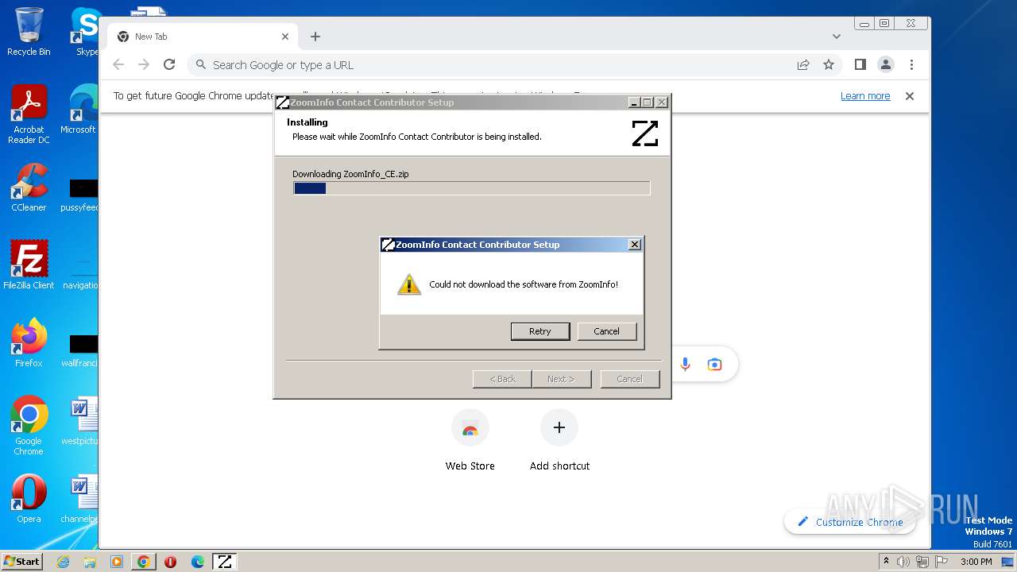Click the download progress bar
The width and height of the screenshot is (1017, 572).
(x=472, y=188)
